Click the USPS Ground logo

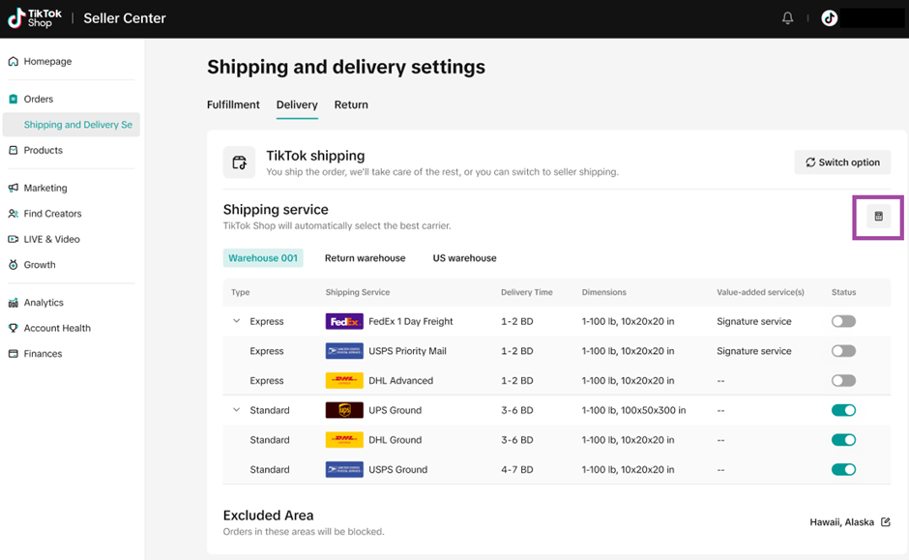tap(344, 469)
